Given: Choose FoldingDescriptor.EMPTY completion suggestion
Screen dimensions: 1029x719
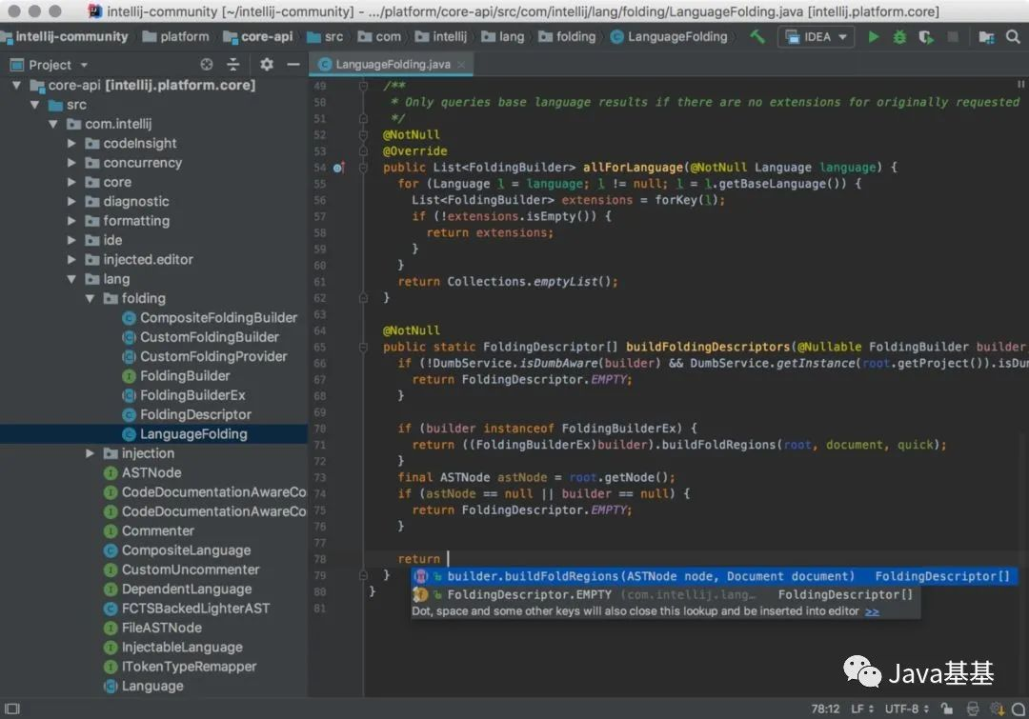Looking at the screenshot, I should coord(665,594).
